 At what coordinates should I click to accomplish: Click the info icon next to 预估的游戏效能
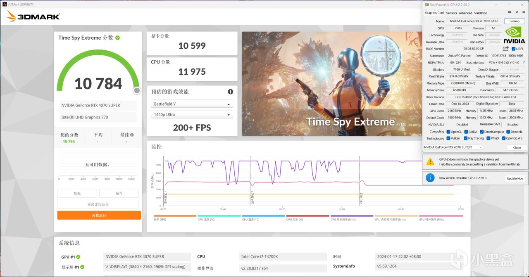click(x=230, y=92)
